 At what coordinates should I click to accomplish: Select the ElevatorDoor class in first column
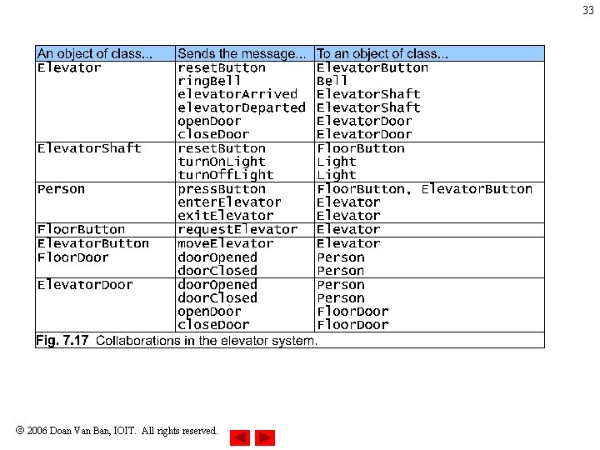click(x=85, y=285)
